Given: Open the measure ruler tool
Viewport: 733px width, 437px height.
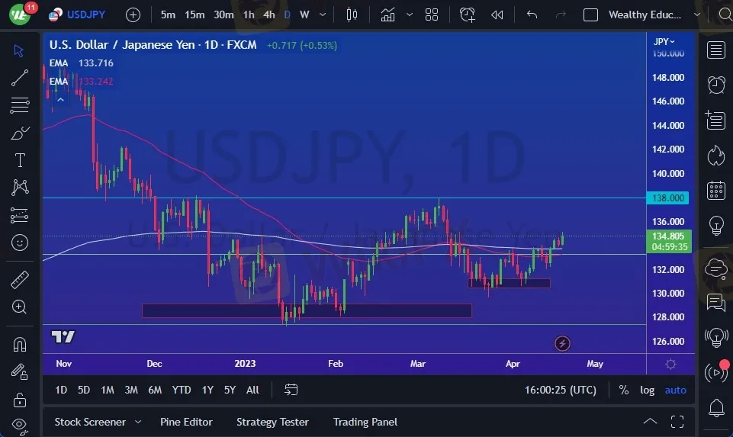Looking at the screenshot, I should click(20, 280).
